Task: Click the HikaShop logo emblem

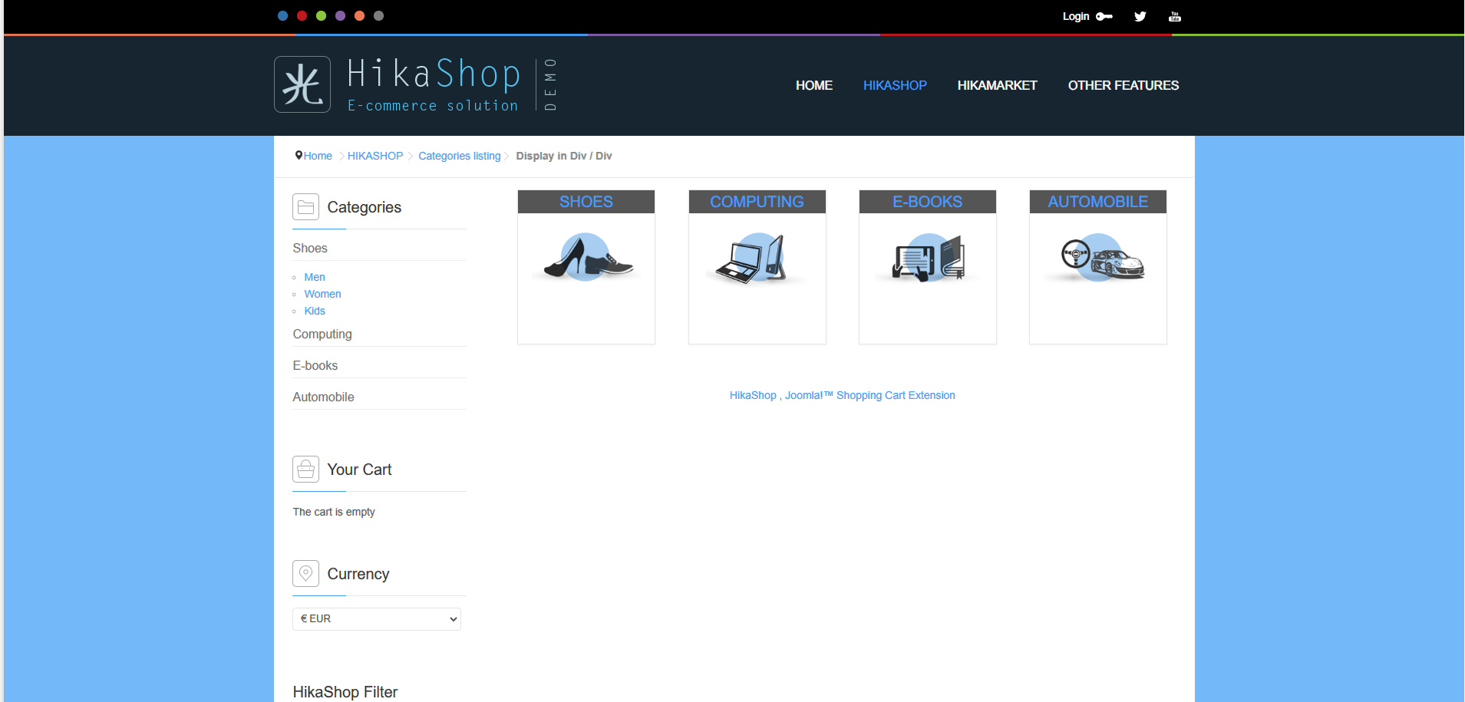Action: point(302,84)
